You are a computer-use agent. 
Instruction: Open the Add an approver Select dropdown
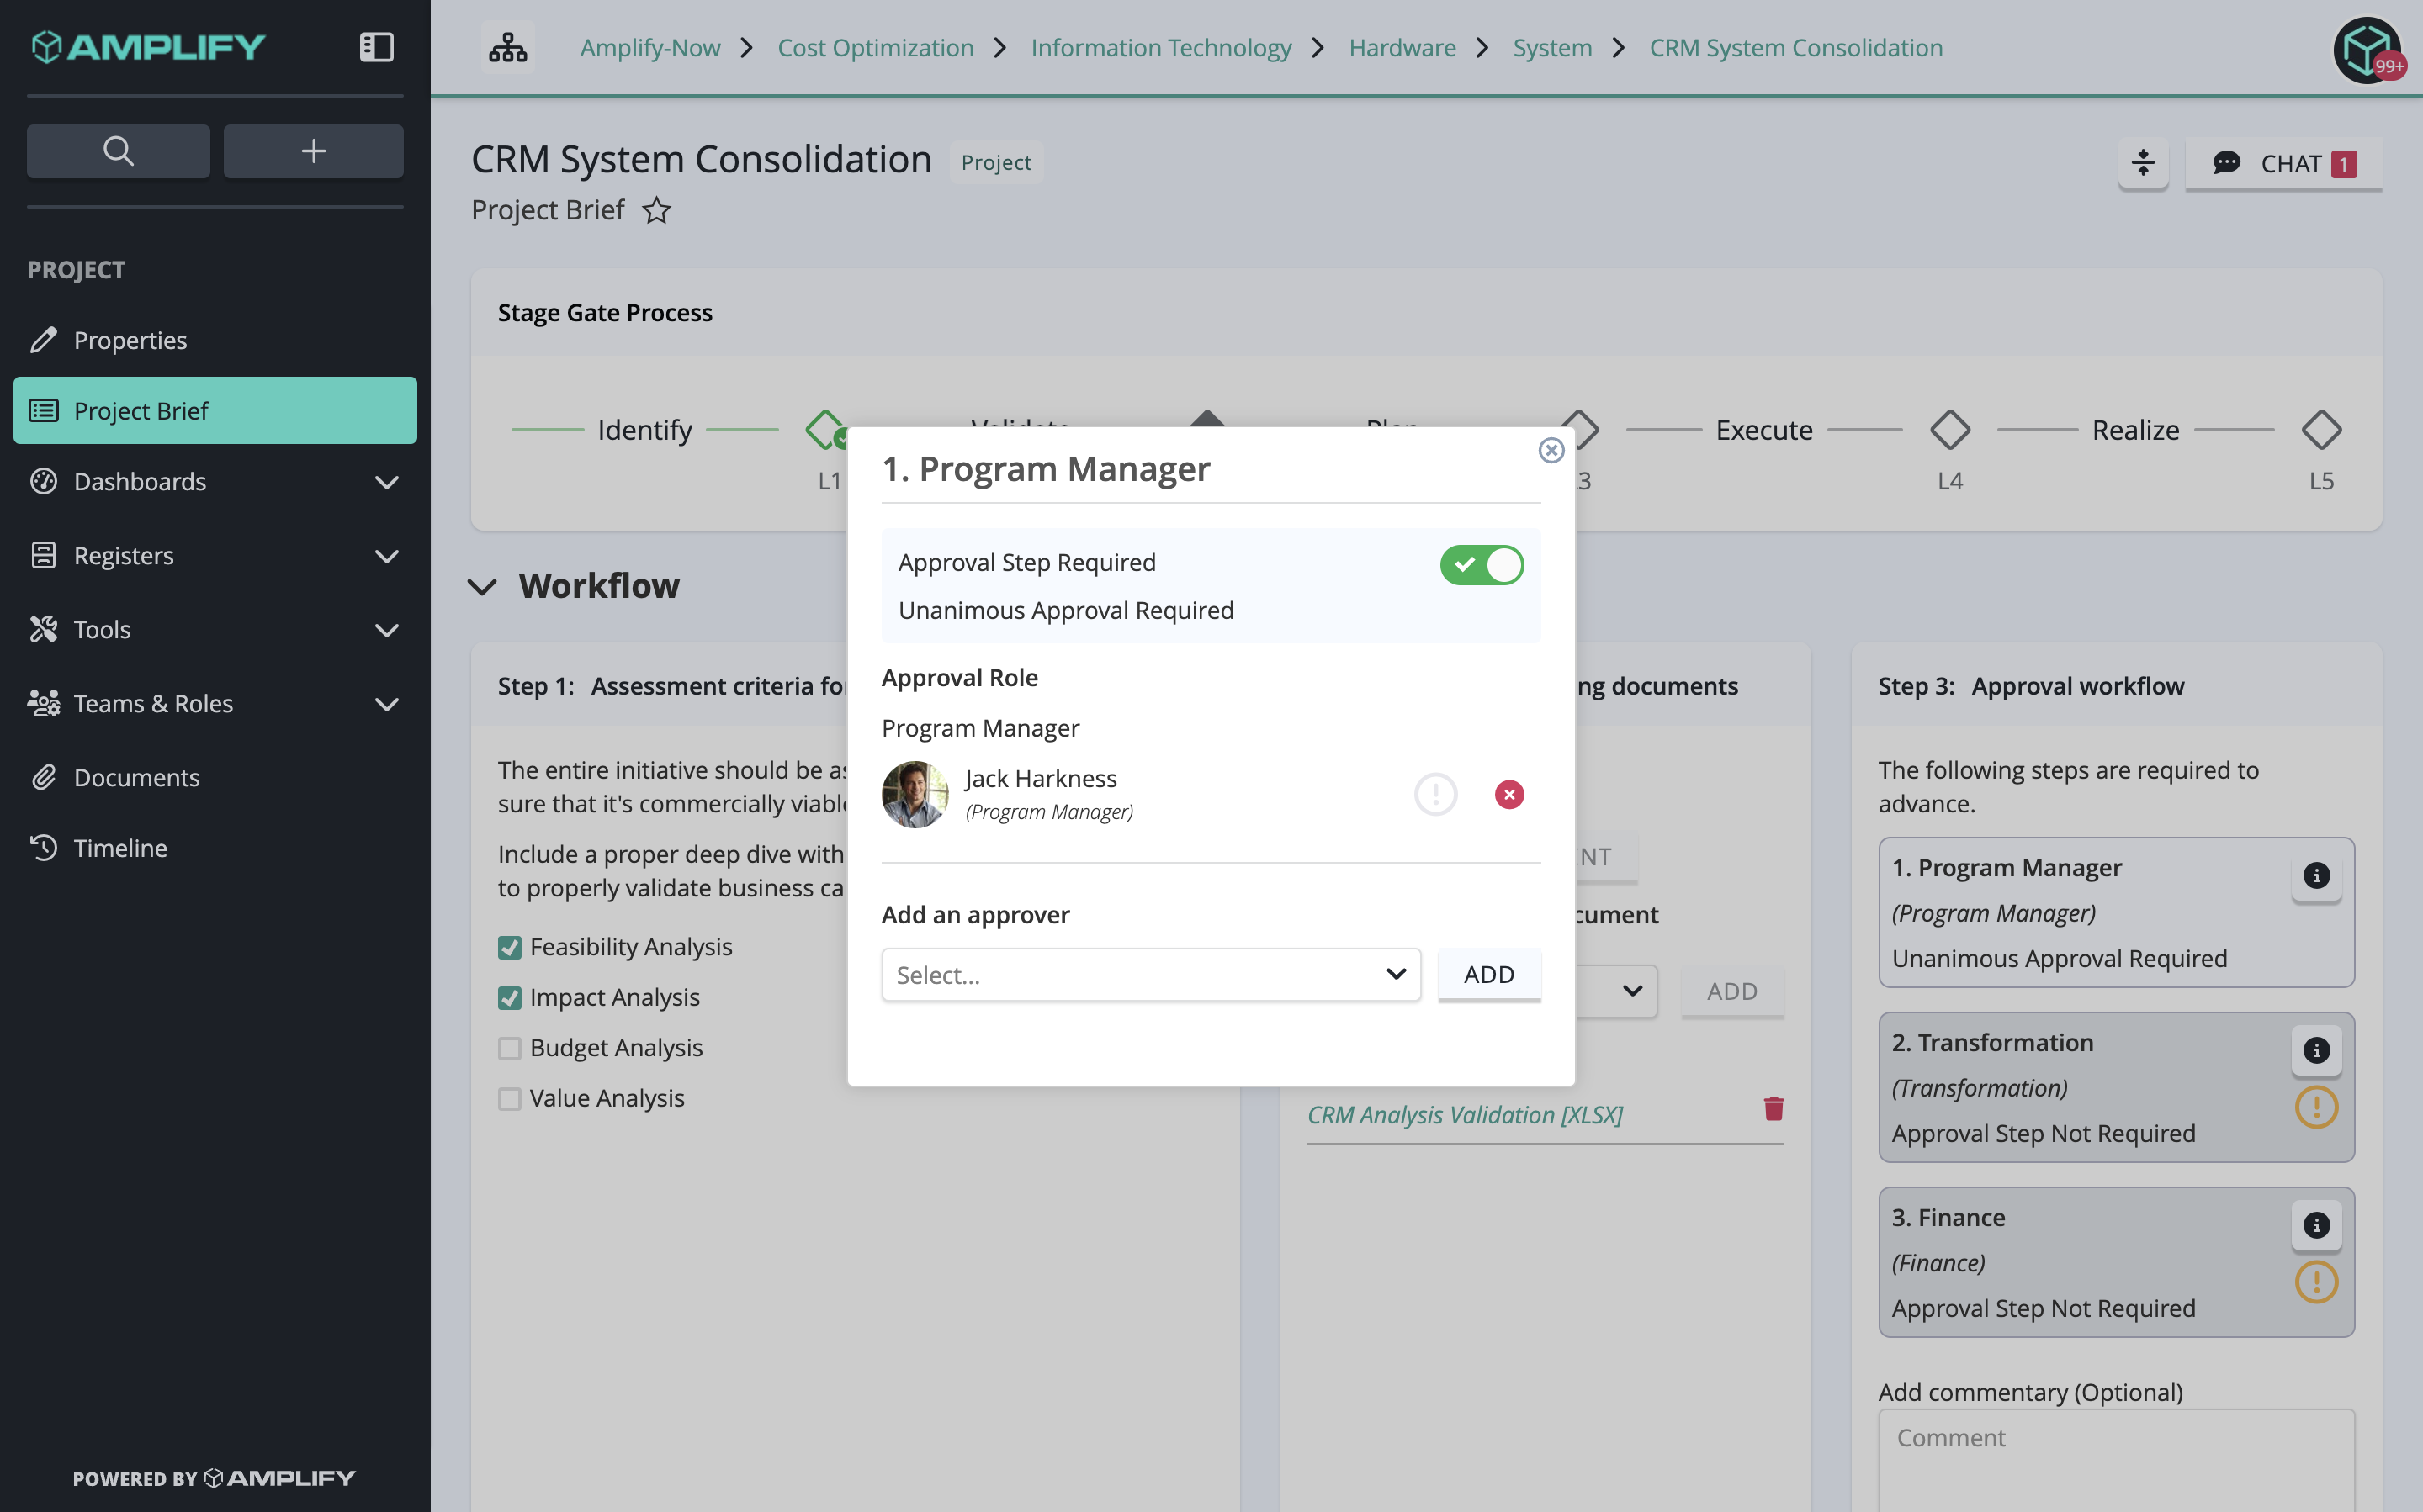tap(1150, 975)
